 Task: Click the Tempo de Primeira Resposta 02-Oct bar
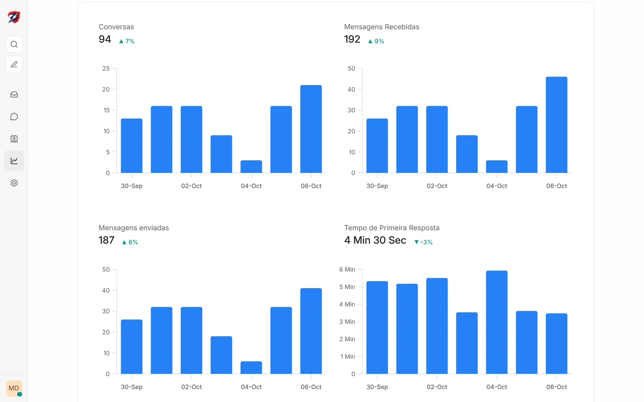point(437,326)
